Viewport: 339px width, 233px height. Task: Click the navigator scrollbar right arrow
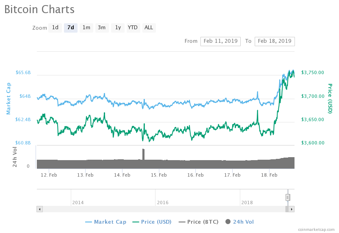(x=292, y=209)
